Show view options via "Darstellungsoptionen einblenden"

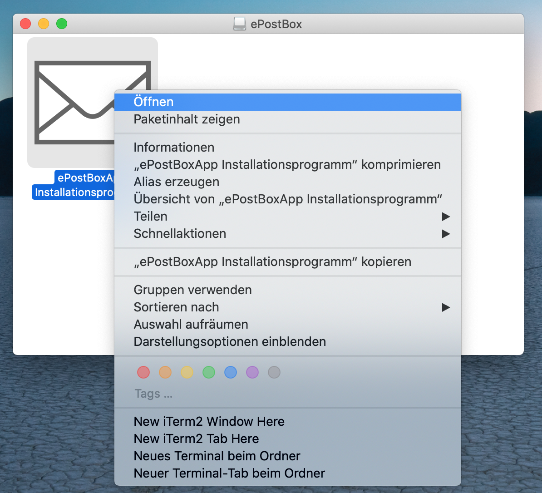229,342
